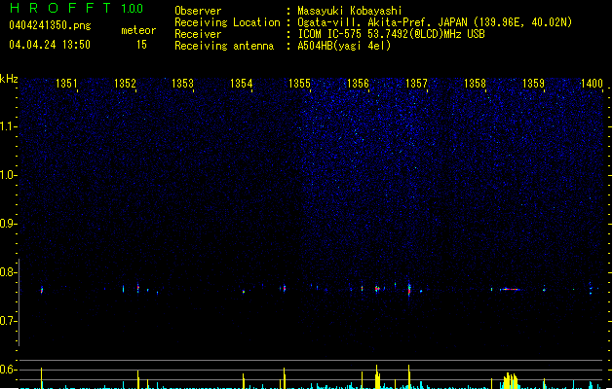Click the 0.7 kHz frequency axis label
This screenshot has width=613, height=389.
pyautogui.click(x=8, y=321)
